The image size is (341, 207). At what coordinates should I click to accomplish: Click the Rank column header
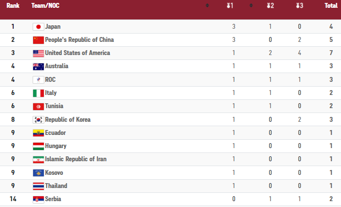point(13,5)
